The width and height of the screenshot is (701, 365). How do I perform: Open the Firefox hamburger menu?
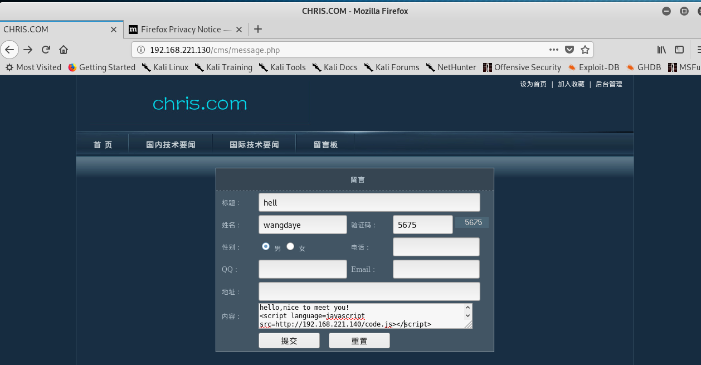tap(699, 50)
